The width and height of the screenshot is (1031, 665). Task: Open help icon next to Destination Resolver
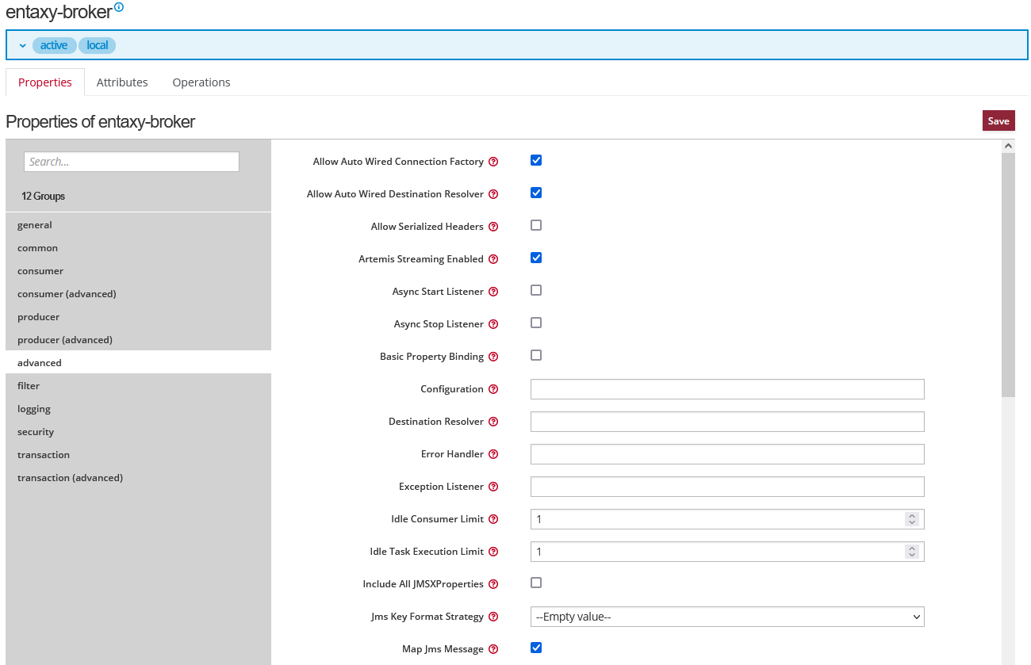tap(493, 422)
